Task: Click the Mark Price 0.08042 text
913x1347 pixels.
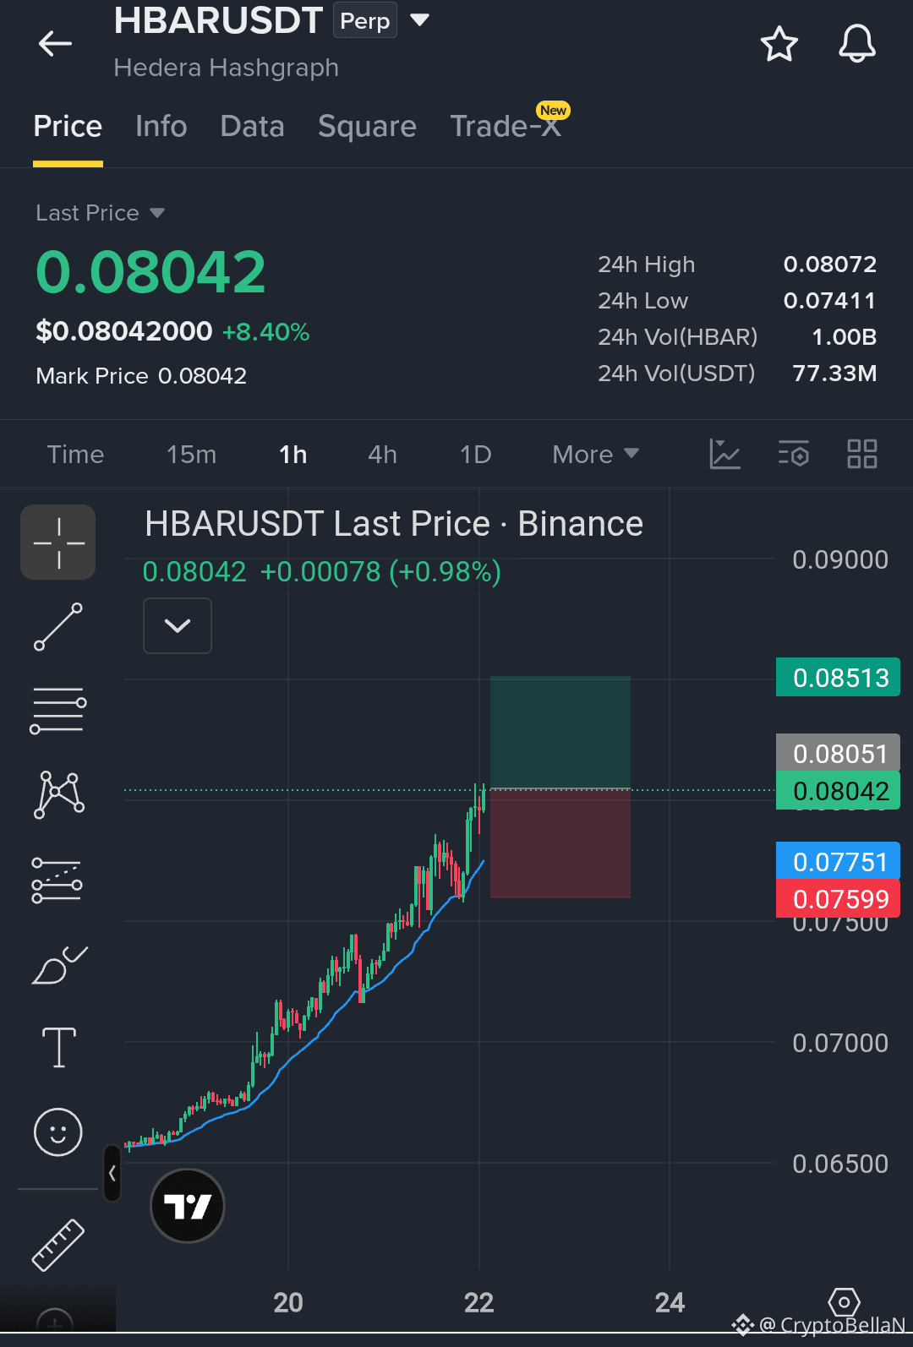Action: click(141, 376)
